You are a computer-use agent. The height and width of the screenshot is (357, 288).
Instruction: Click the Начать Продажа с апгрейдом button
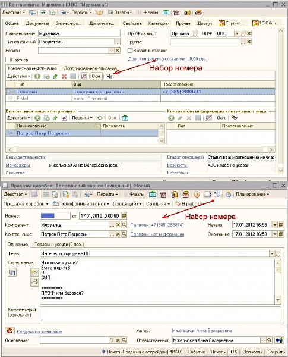click(x=142, y=352)
